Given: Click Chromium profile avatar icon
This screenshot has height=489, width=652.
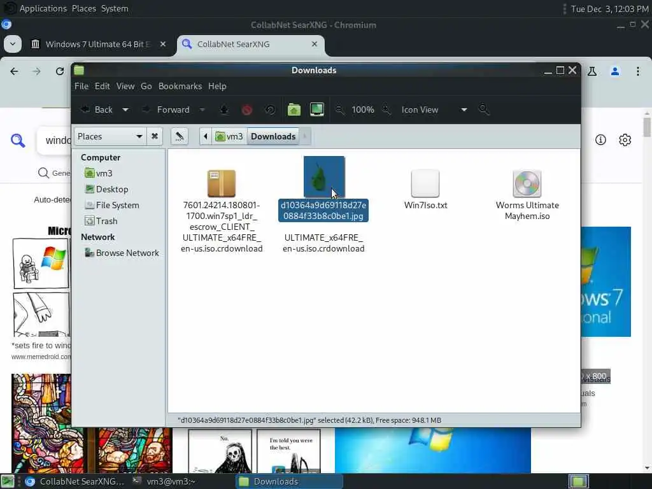Looking at the screenshot, I should (615, 71).
